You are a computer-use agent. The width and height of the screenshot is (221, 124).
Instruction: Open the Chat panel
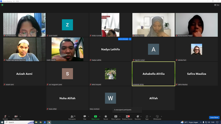point(85,117)
